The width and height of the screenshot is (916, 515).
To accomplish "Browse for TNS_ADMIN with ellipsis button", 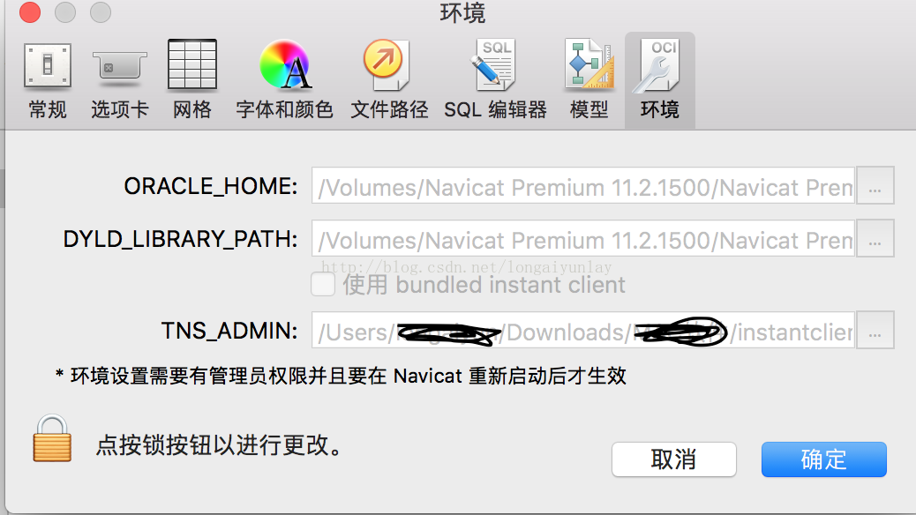I will tap(875, 330).
